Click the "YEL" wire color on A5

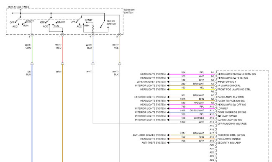click(202, 87)
